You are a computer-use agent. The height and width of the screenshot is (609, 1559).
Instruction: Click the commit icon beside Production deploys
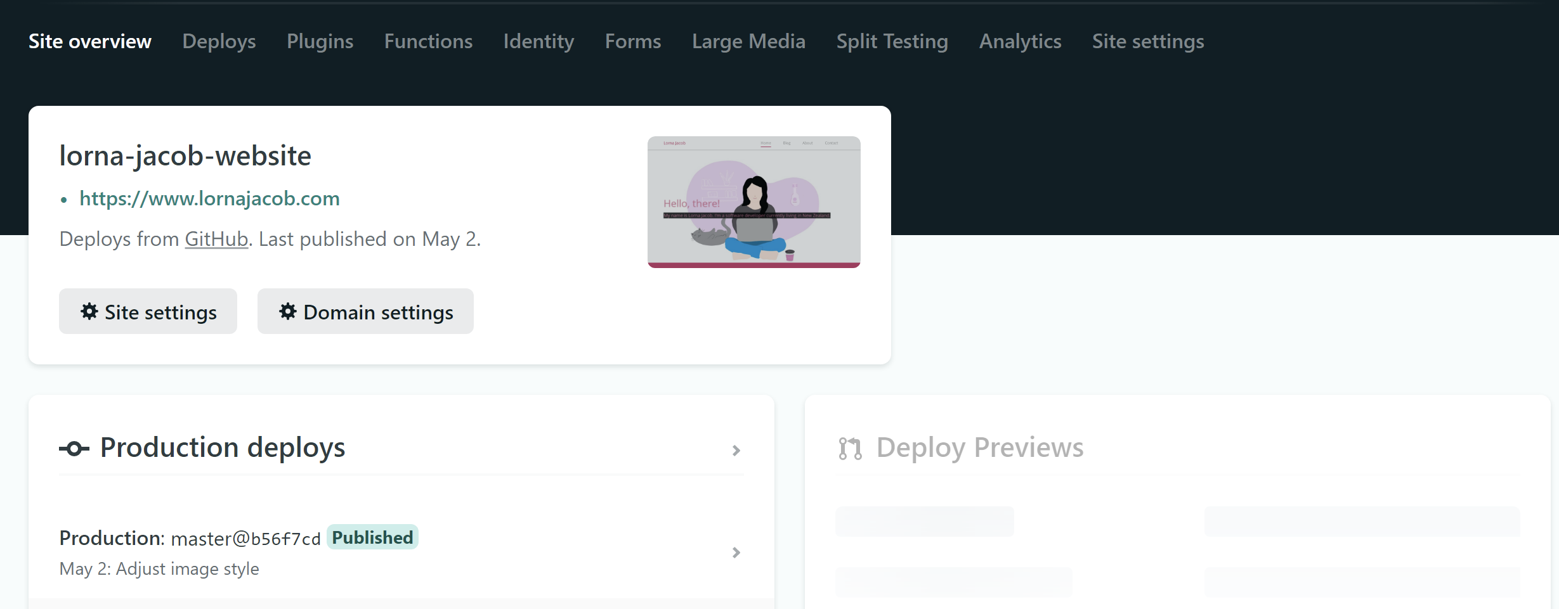74,449
